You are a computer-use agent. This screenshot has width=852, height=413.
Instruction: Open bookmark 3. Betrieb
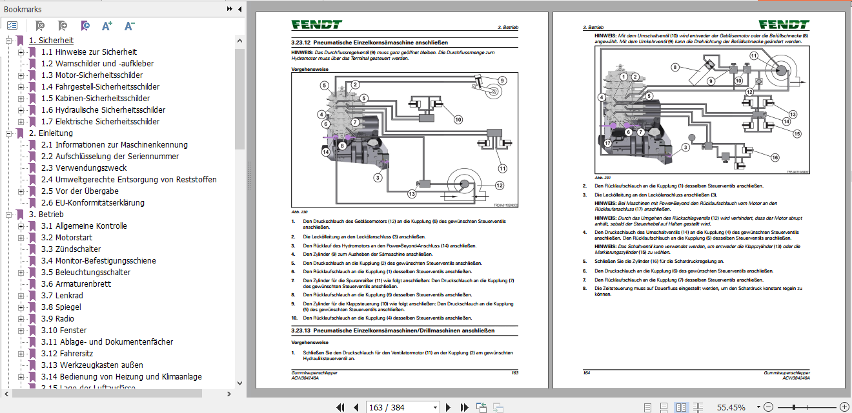(x=46, y=215)
